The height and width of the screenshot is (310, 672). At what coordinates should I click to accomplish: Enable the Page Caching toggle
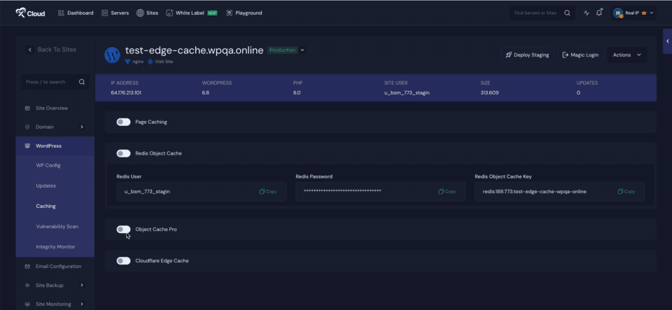click(123, 122)
